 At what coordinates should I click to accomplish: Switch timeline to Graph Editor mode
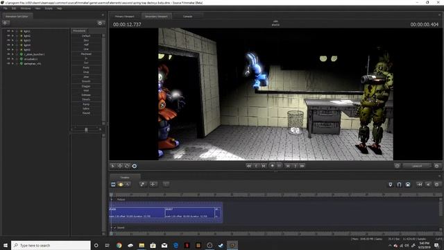[128, 185]
